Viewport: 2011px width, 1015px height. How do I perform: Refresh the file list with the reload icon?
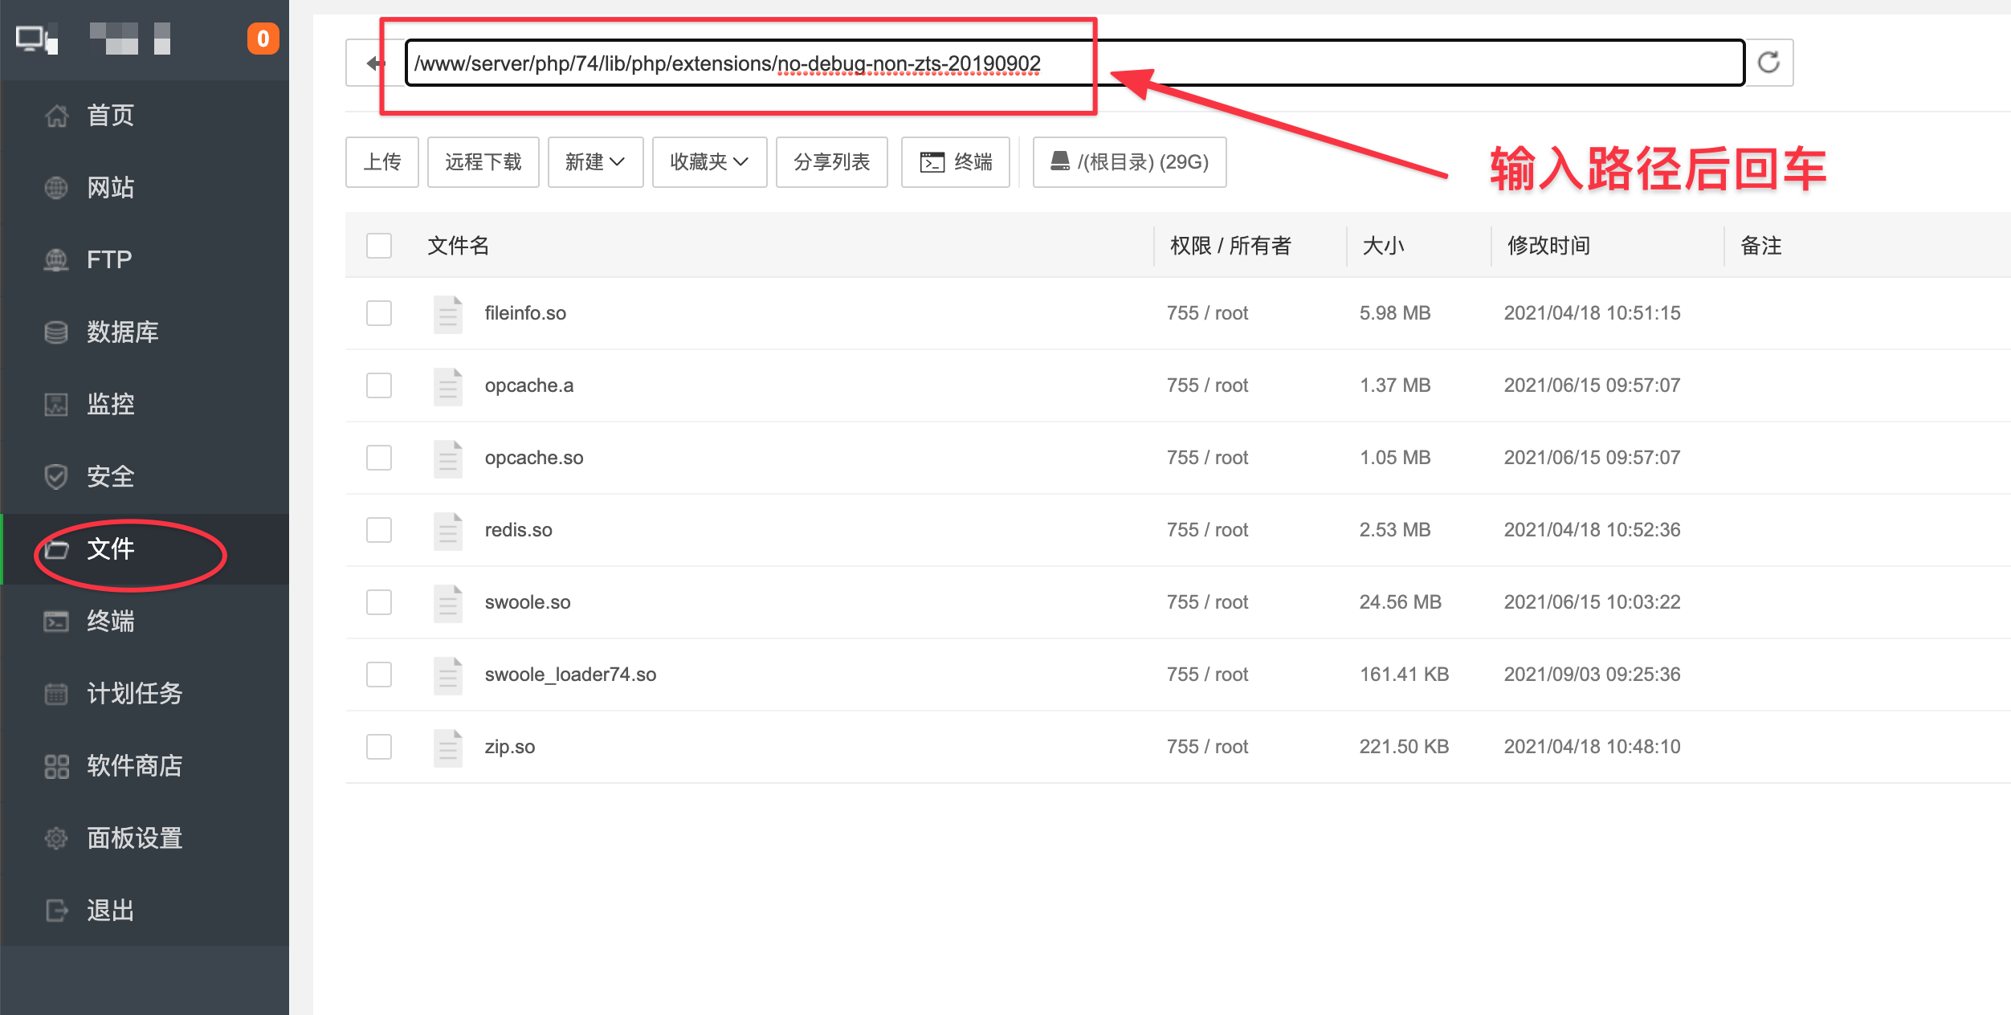tap(1768, 63)
